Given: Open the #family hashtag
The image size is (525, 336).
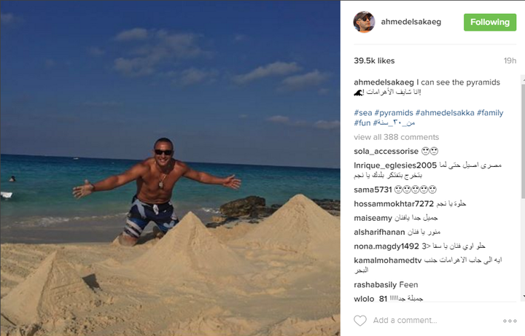Looking at the screenshot, I should [490, 113].
